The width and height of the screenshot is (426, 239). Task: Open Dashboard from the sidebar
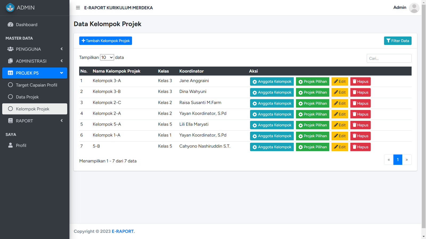(26, 25)
